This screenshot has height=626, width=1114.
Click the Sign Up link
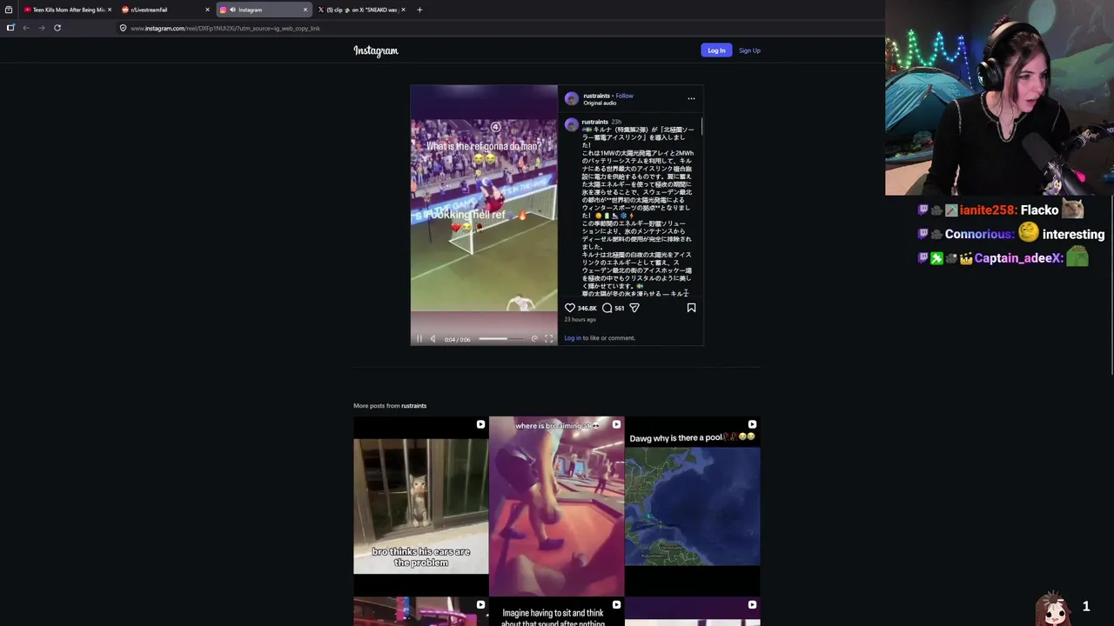point(749,50)
